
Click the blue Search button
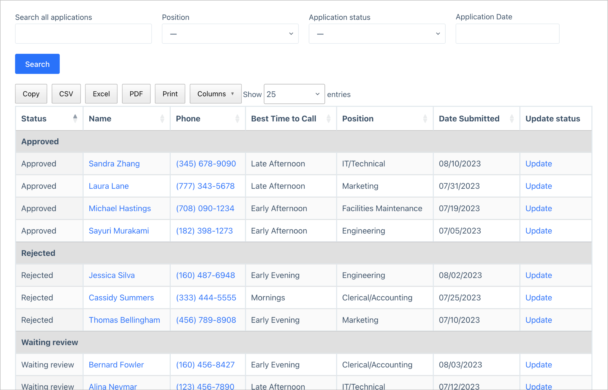point(37,64)
